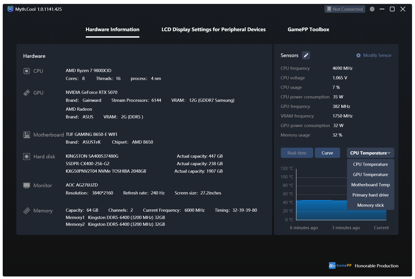415x279 pixels.
Task: Click the CPU usage 7 % value
Action: 336,87
